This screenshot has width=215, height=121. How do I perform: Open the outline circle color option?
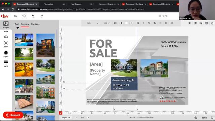click(132, 23)
